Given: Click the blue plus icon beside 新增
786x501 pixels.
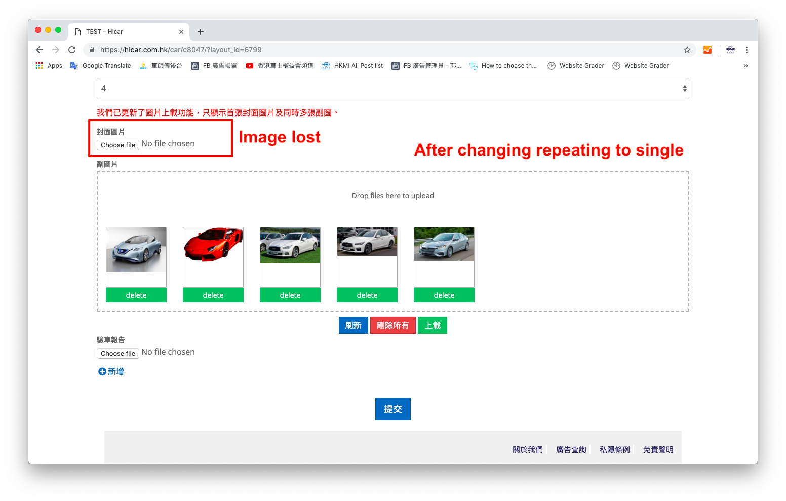Looking at the screenshot, I should click(x=102, y=371).
